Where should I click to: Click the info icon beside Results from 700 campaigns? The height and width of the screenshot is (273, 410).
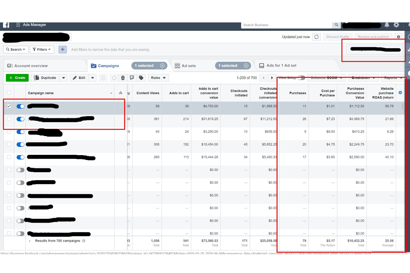coord(84,241)
